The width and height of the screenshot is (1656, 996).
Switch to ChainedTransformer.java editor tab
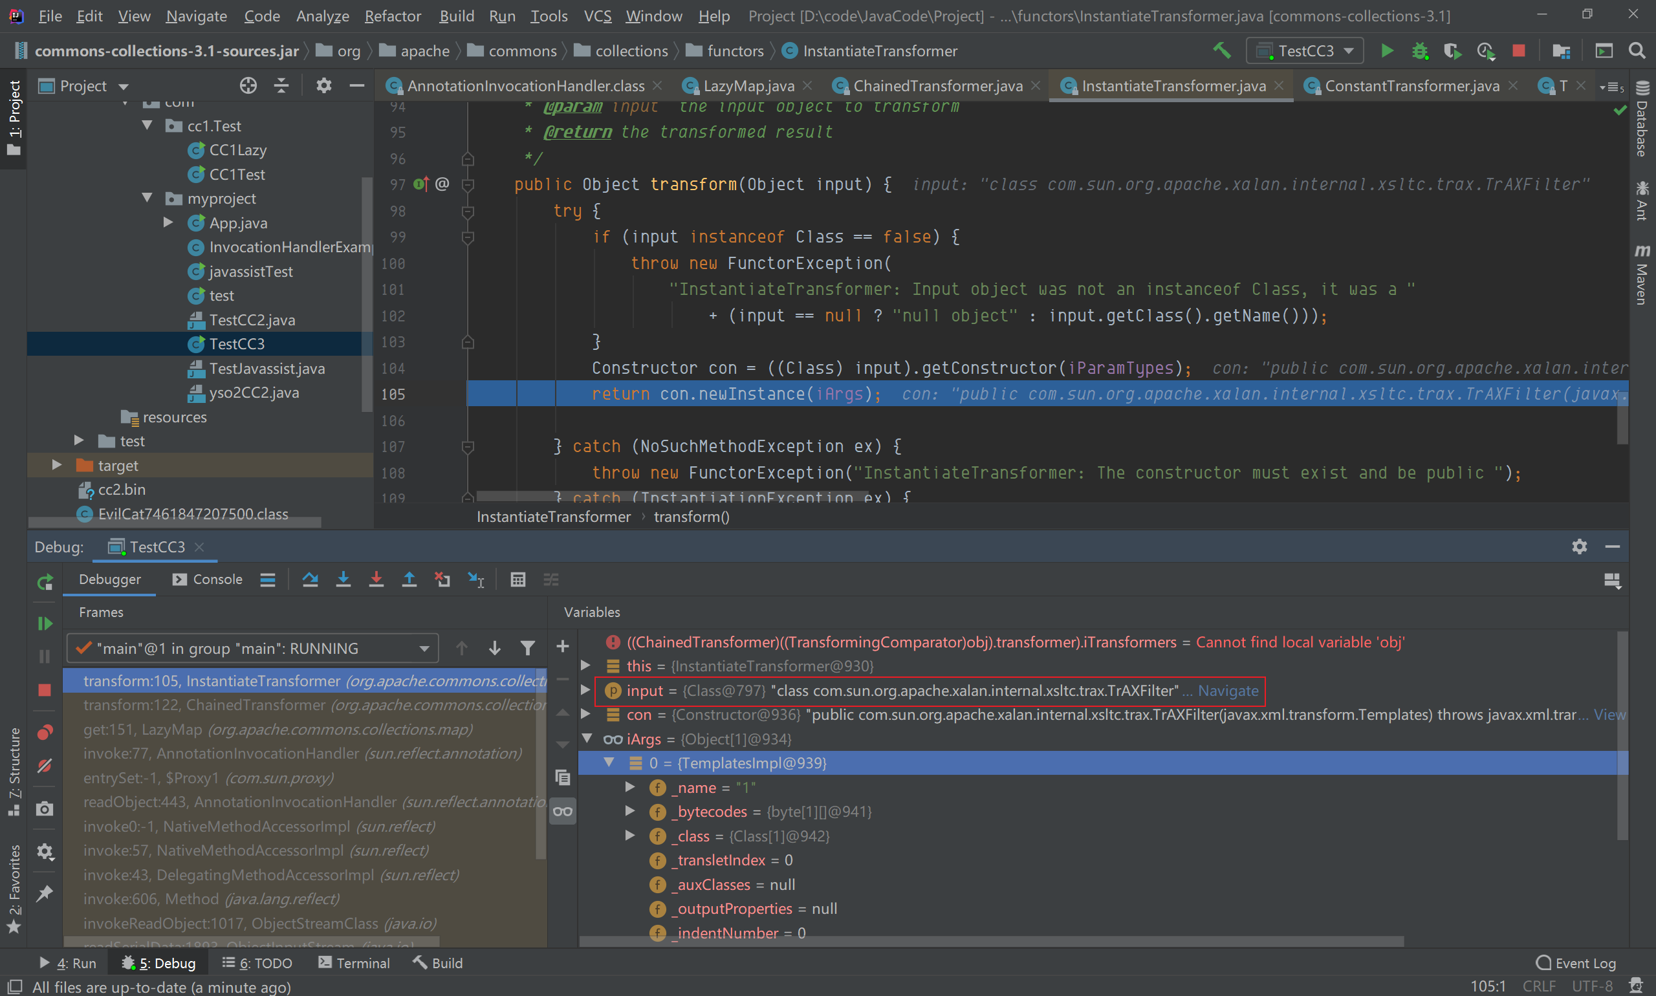(937, 86)
